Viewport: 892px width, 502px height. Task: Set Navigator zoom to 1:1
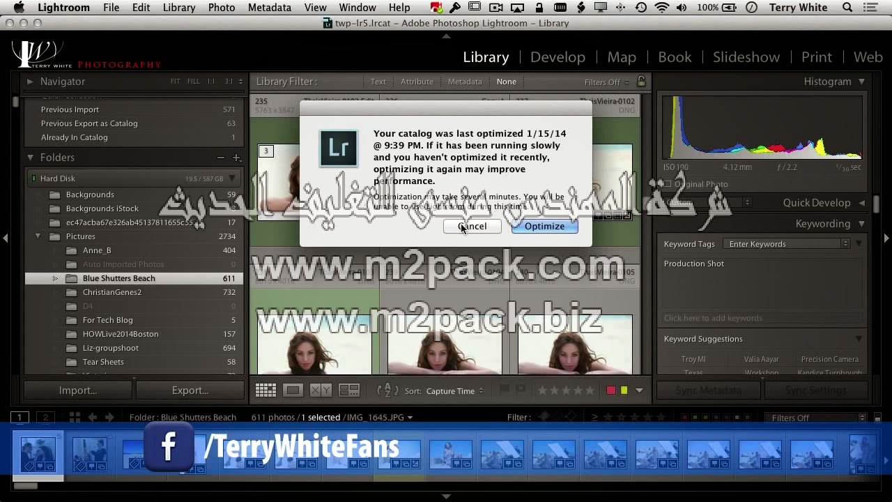click(211, 82)
